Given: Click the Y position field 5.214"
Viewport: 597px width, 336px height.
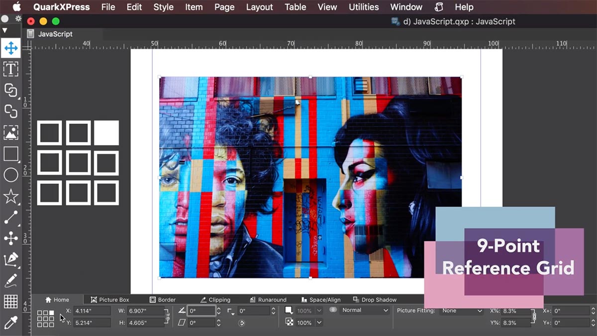Looking at the screenshot, I should click(x=92, y=323).
